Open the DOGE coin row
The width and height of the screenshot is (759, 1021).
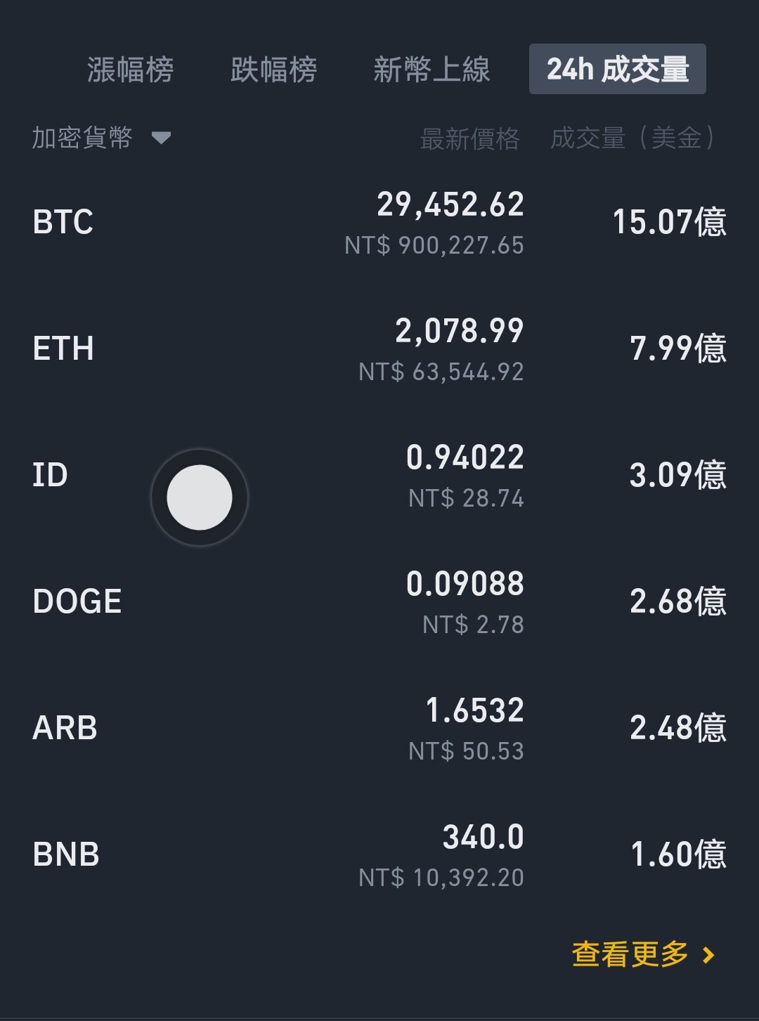(379, 602)
